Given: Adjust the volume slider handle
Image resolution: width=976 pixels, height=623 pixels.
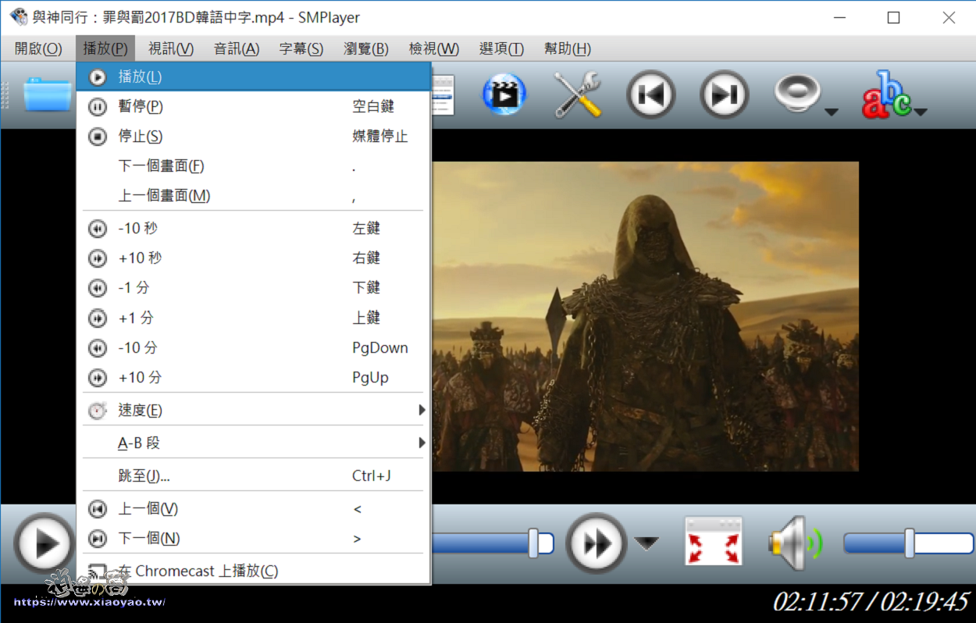Looking at the screenshot, I should [910, 543].
